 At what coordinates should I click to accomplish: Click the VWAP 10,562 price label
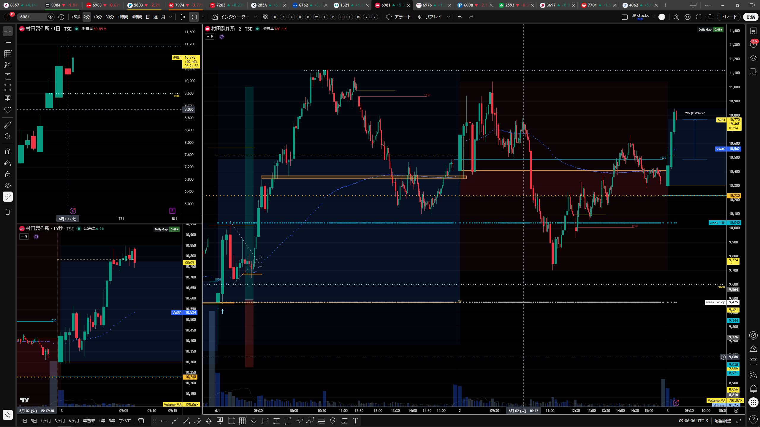[728, 149]
